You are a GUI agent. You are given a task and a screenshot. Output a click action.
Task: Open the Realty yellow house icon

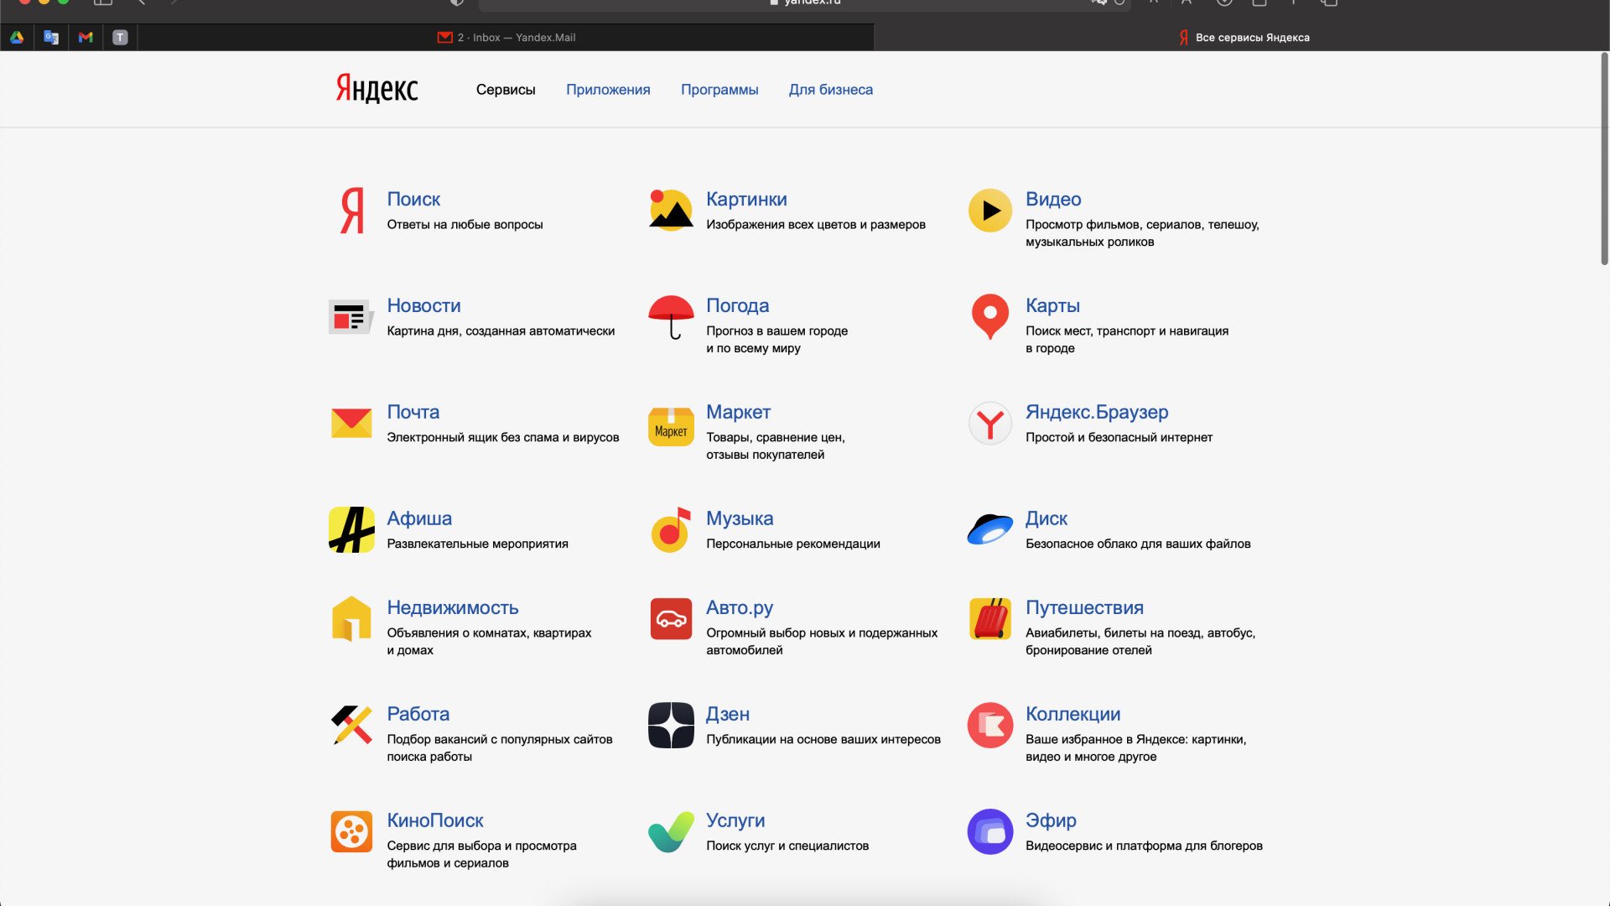click(351, 619)
